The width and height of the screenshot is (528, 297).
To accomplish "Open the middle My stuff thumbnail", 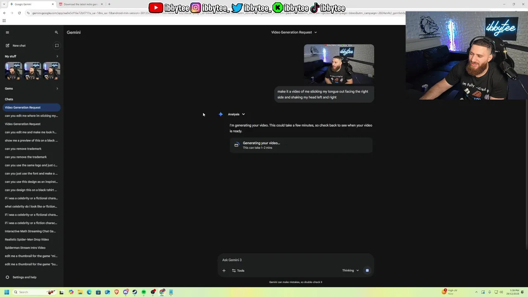I will pyautogui.click(x=33, y=71).
